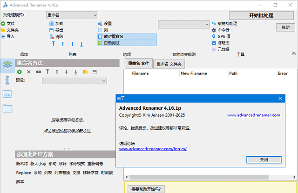This screenshot has height=193, width=298.
Task: Open the 预设 preset dropdown
Action: click(x=74, y=80)
